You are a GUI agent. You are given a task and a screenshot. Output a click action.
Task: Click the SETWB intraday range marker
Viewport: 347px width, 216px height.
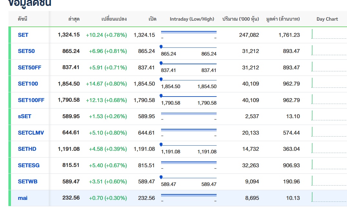(161, 177)
